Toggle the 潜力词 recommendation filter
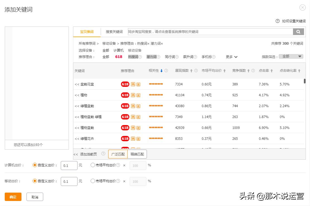The height and width of the screenshot is (206, 310). [x=151, y=57]
